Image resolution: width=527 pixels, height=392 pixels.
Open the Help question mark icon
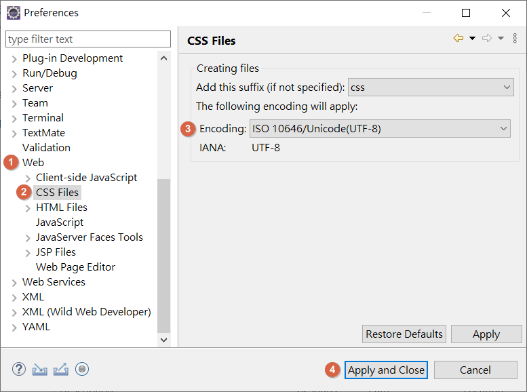tap(19, 369)
